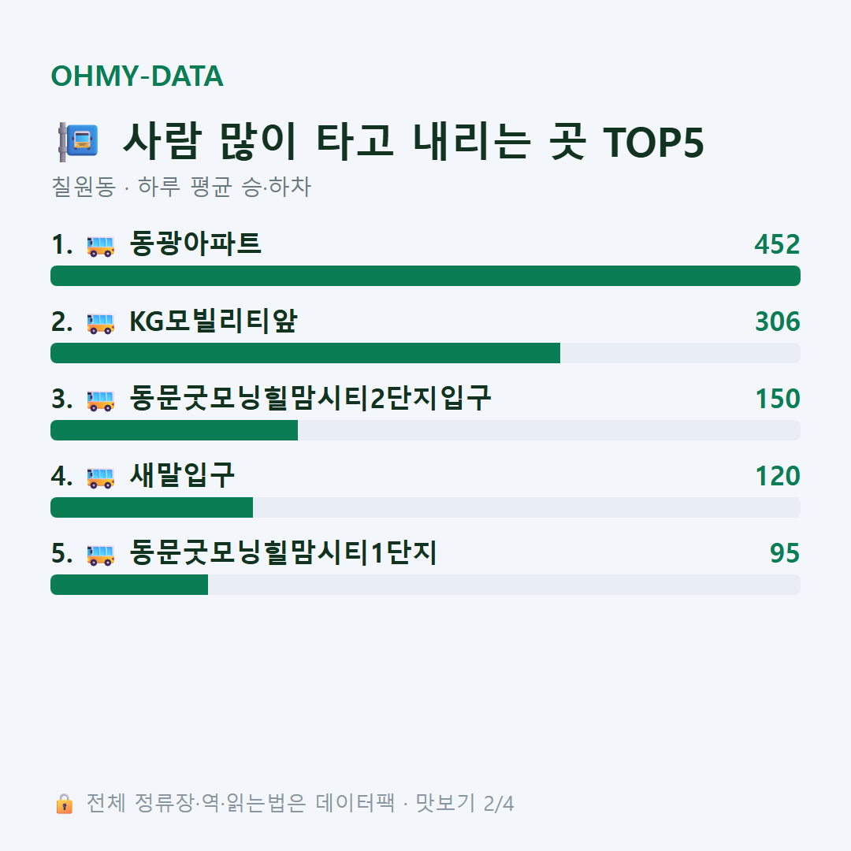Click the OHMY-DATA brand label
This screenshot has width=851, height=851.
(x=137, y=76)
